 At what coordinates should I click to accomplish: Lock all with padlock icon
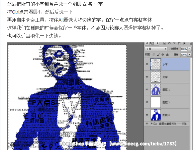click(x=167, y=55)
